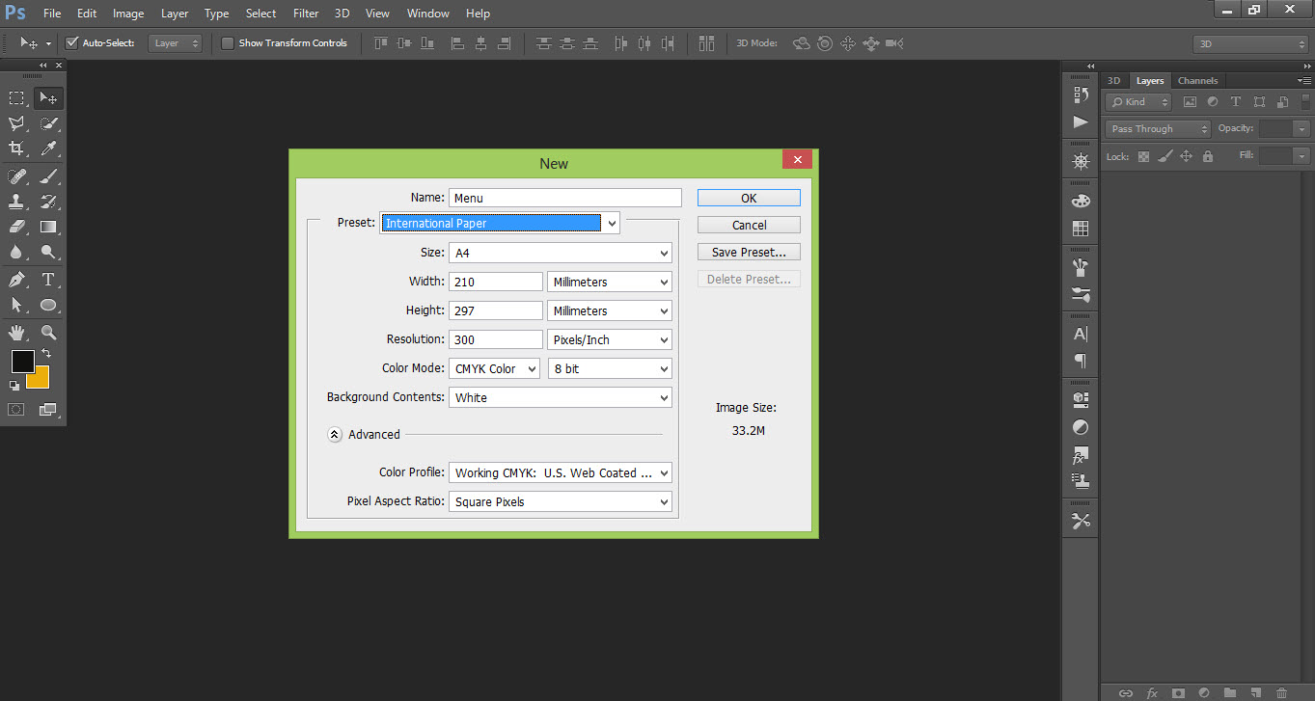The width and height of the screenshot is (1315, 701).
Task: Enable Show Transform Controls
Action: 228,42
